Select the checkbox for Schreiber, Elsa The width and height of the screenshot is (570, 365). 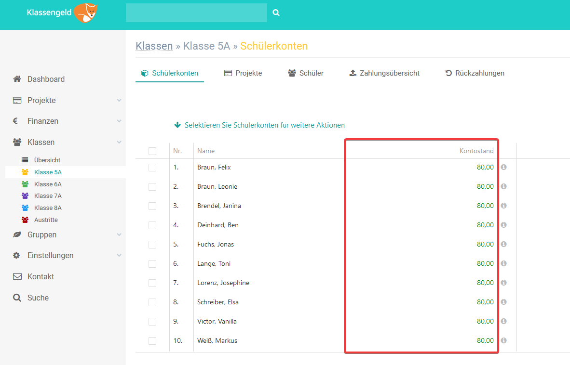(x=152, y=302)
